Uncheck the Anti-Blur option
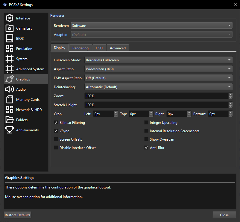Viewport: 240px width, 222px height. 146,148
